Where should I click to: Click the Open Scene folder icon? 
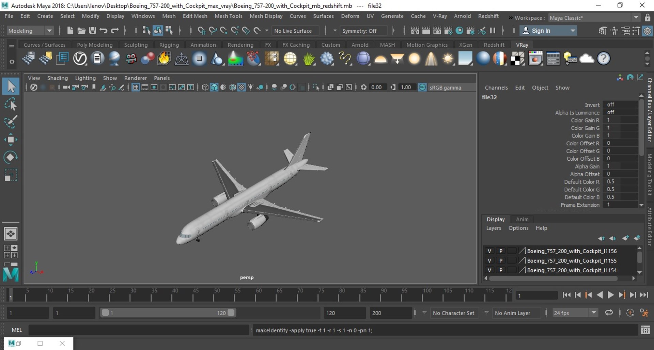click(81, 31)
